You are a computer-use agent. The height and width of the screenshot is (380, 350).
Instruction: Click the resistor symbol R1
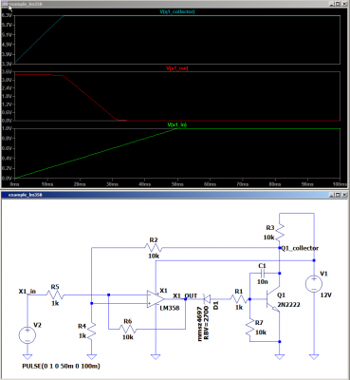tap(238, 299)
